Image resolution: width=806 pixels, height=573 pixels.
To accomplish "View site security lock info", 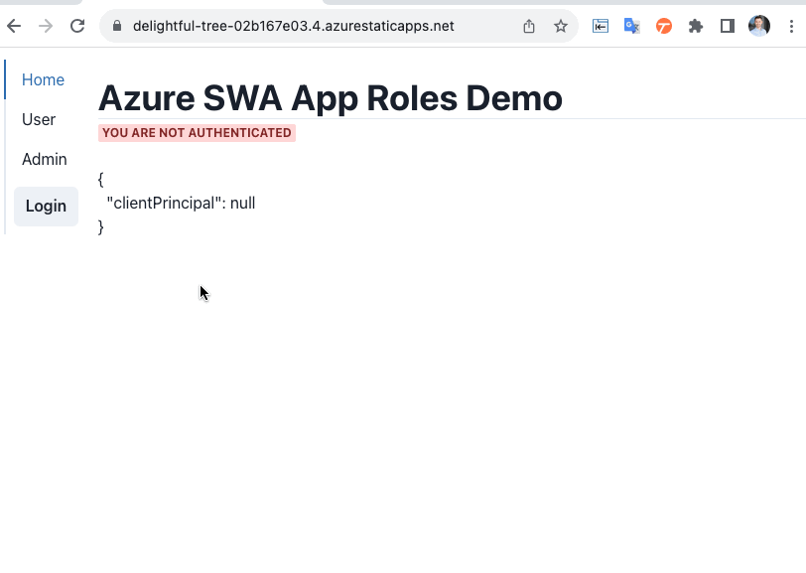I will tap(117, 26).
